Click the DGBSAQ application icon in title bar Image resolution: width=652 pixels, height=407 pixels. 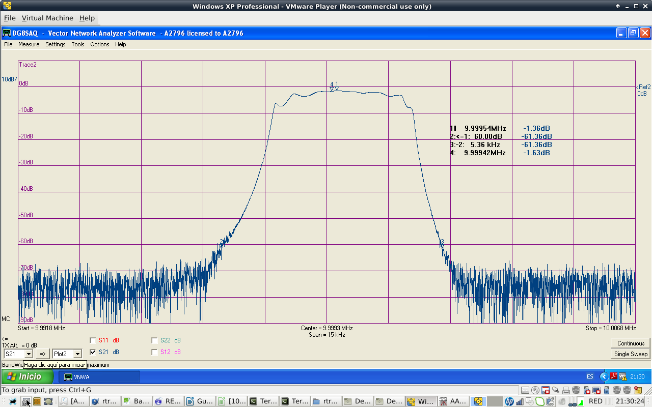point(7,33)
